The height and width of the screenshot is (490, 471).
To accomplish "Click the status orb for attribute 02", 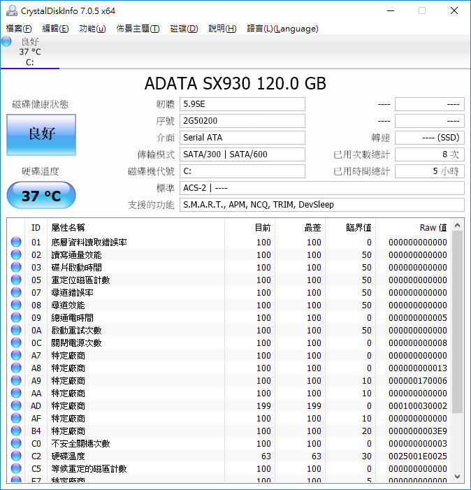I will 16,254.
